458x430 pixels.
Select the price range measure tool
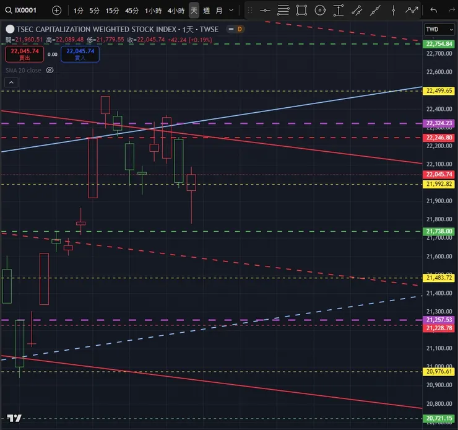[x=339, y=11]
